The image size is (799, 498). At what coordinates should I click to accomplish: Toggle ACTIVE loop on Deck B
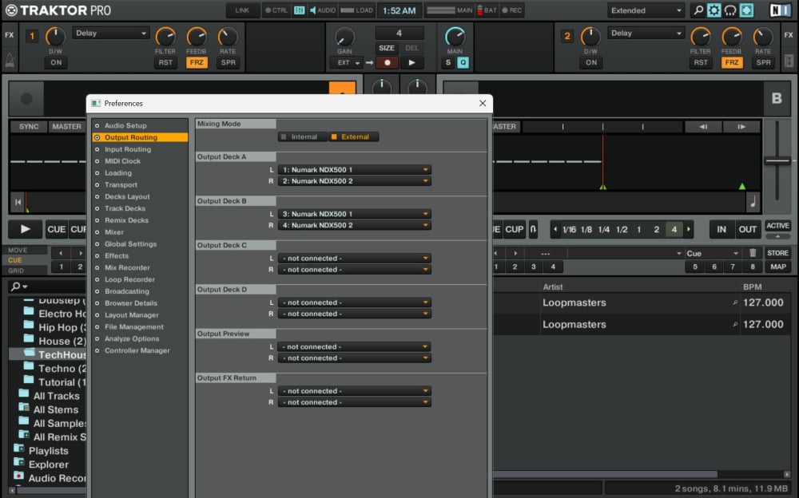(777, 226)
